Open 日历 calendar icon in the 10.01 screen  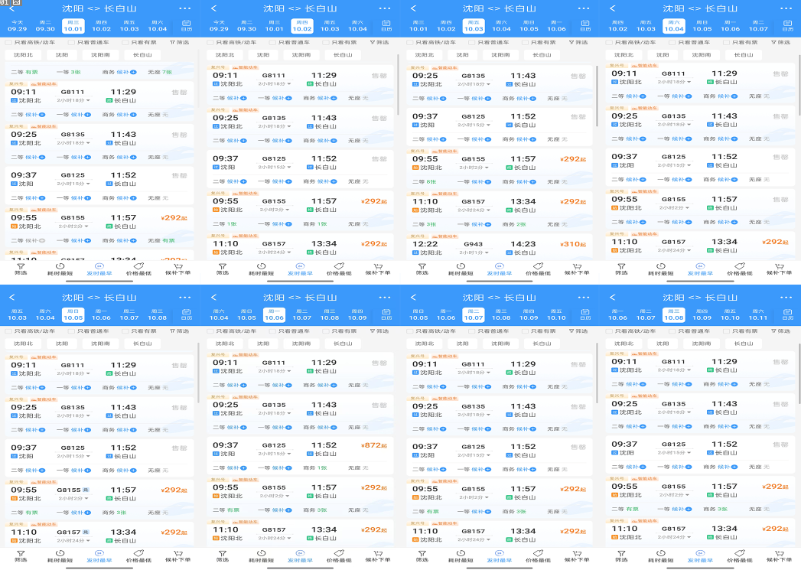point(185,25)
